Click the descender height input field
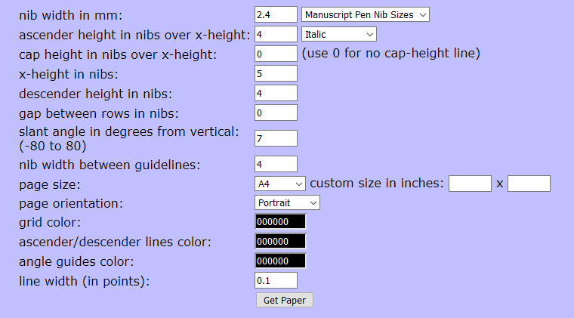This screenshot has height=318, width=574. click(x=276, y=93)
